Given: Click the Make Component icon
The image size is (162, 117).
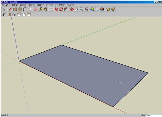Looking at the screenshot, I should [31, 9].
